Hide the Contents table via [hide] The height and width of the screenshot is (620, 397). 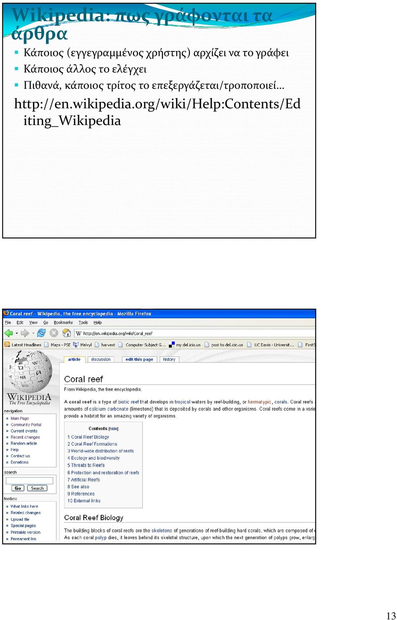coord(114,429)
